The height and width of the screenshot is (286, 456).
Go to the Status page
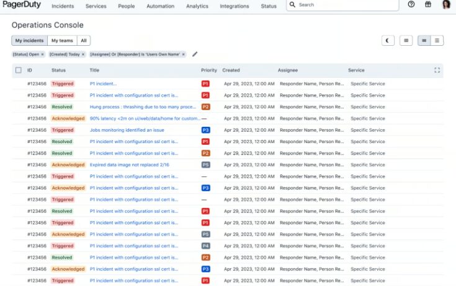[269, 6]
